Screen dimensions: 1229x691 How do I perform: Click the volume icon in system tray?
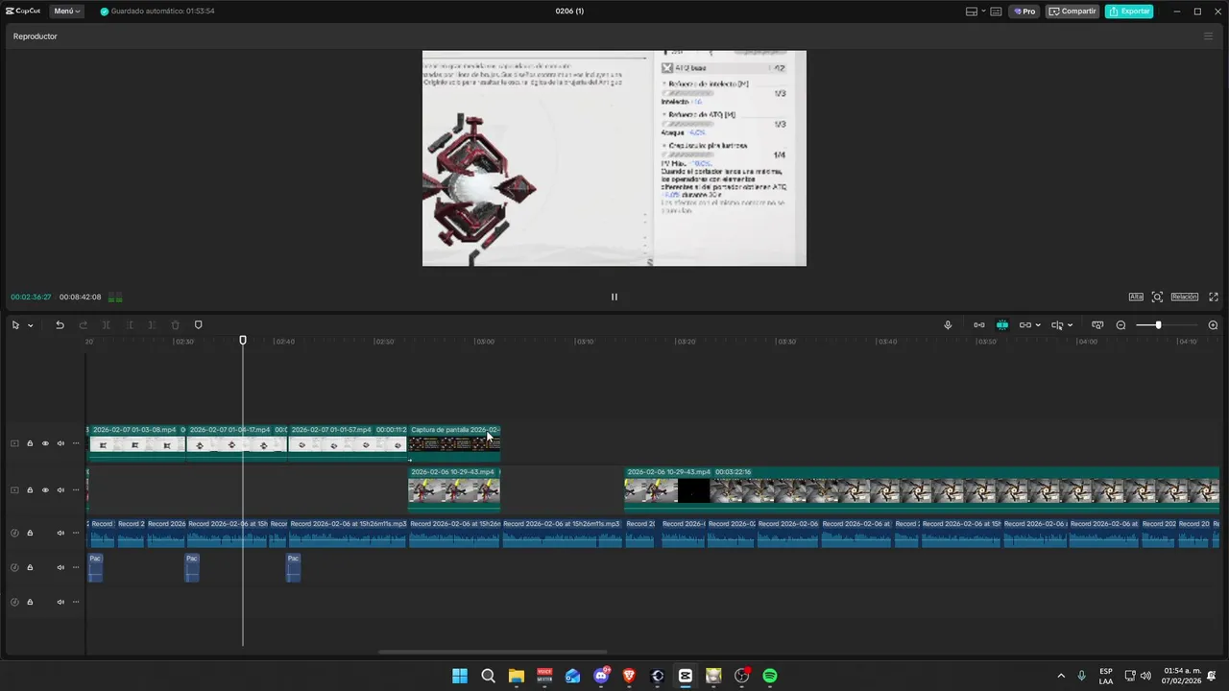point(1145,676)
